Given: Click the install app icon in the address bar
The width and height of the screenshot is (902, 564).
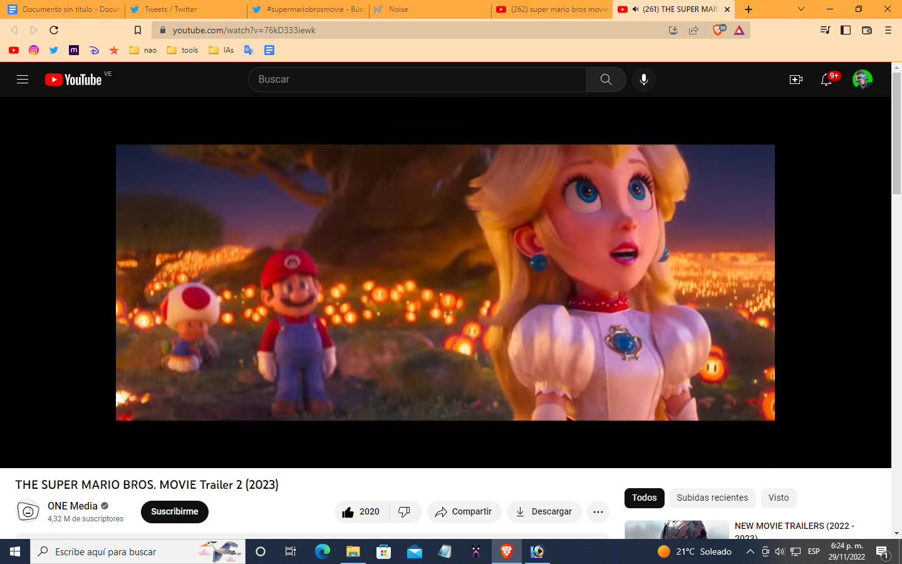Looking at the screenshot, I should click(x=673, y=30).
